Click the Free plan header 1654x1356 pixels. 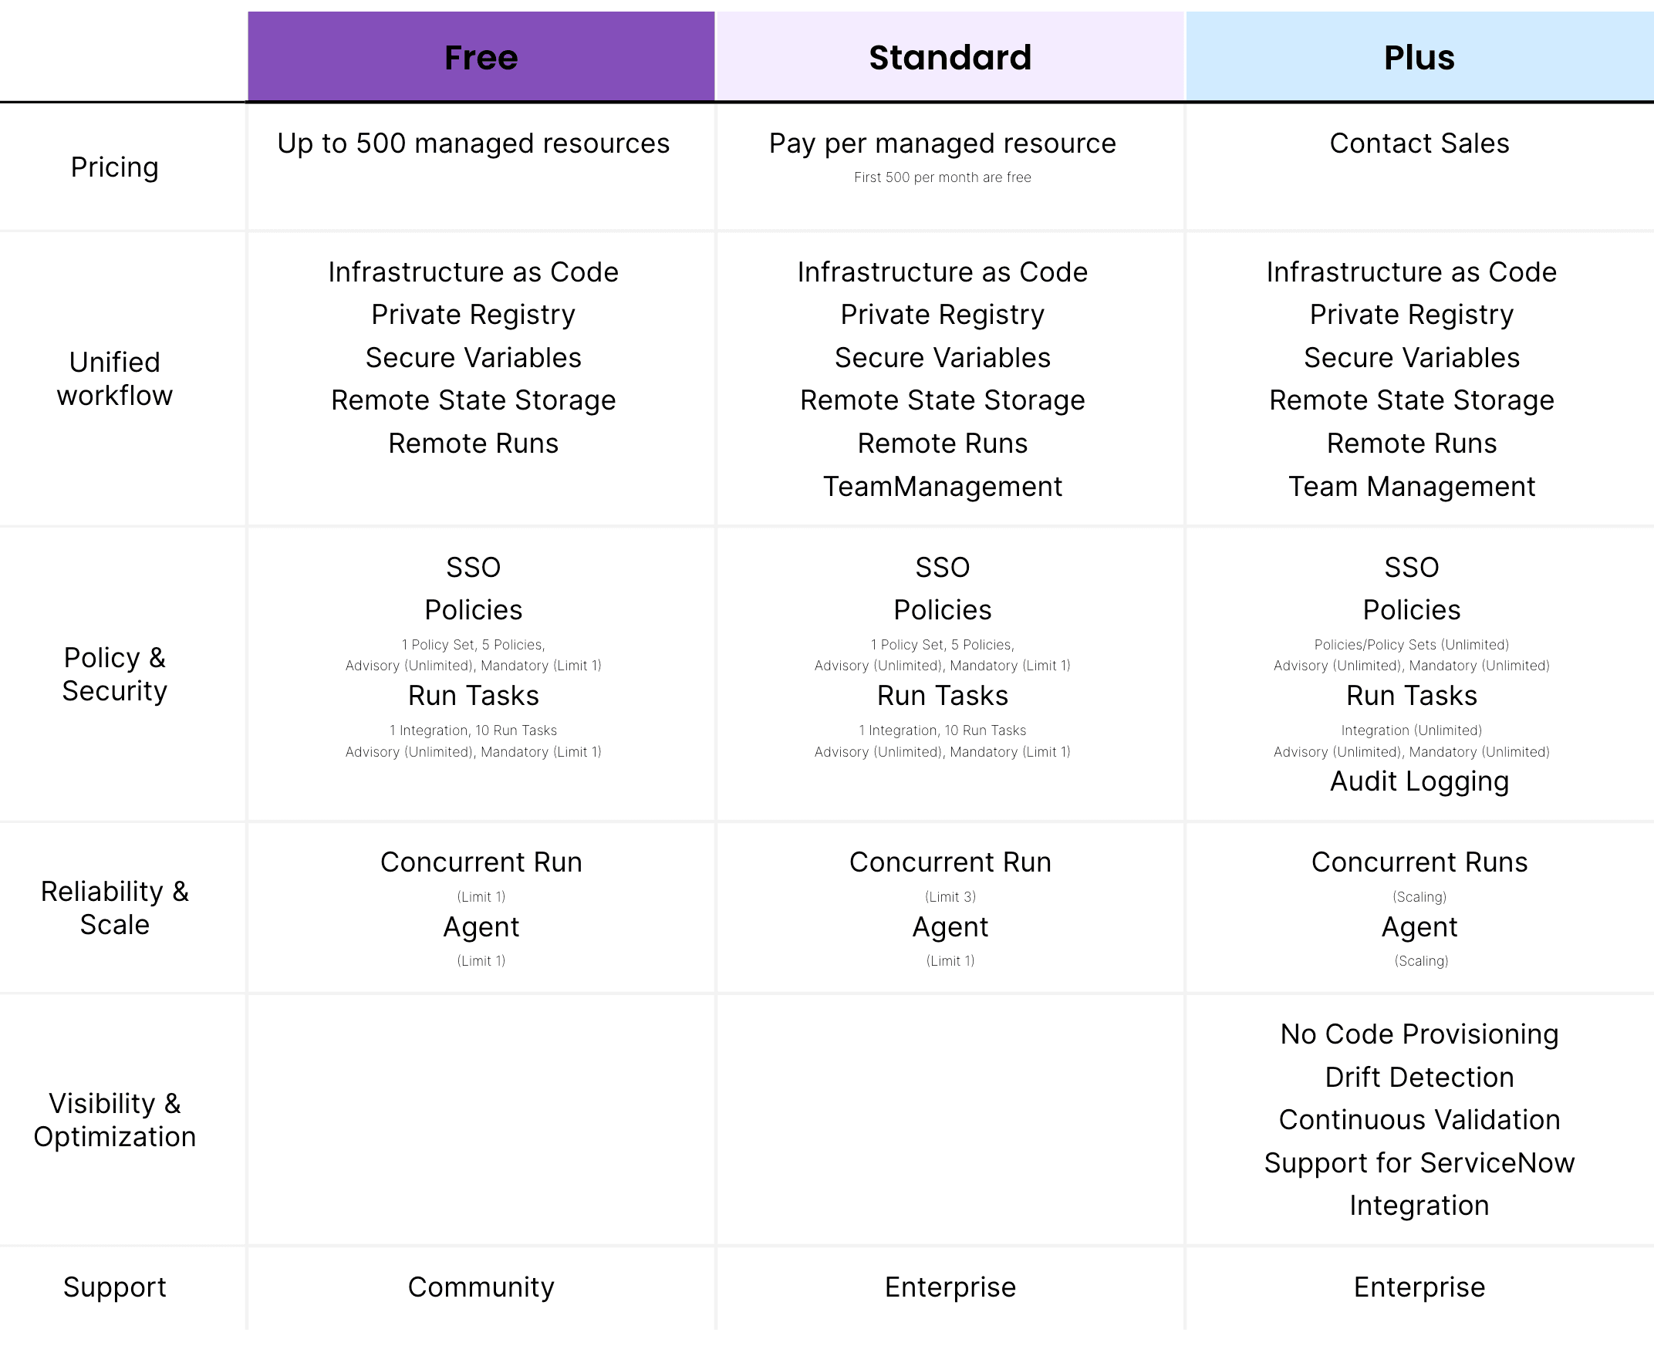tap(481, 57)
